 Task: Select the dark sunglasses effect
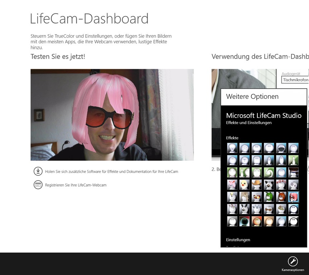269,209
